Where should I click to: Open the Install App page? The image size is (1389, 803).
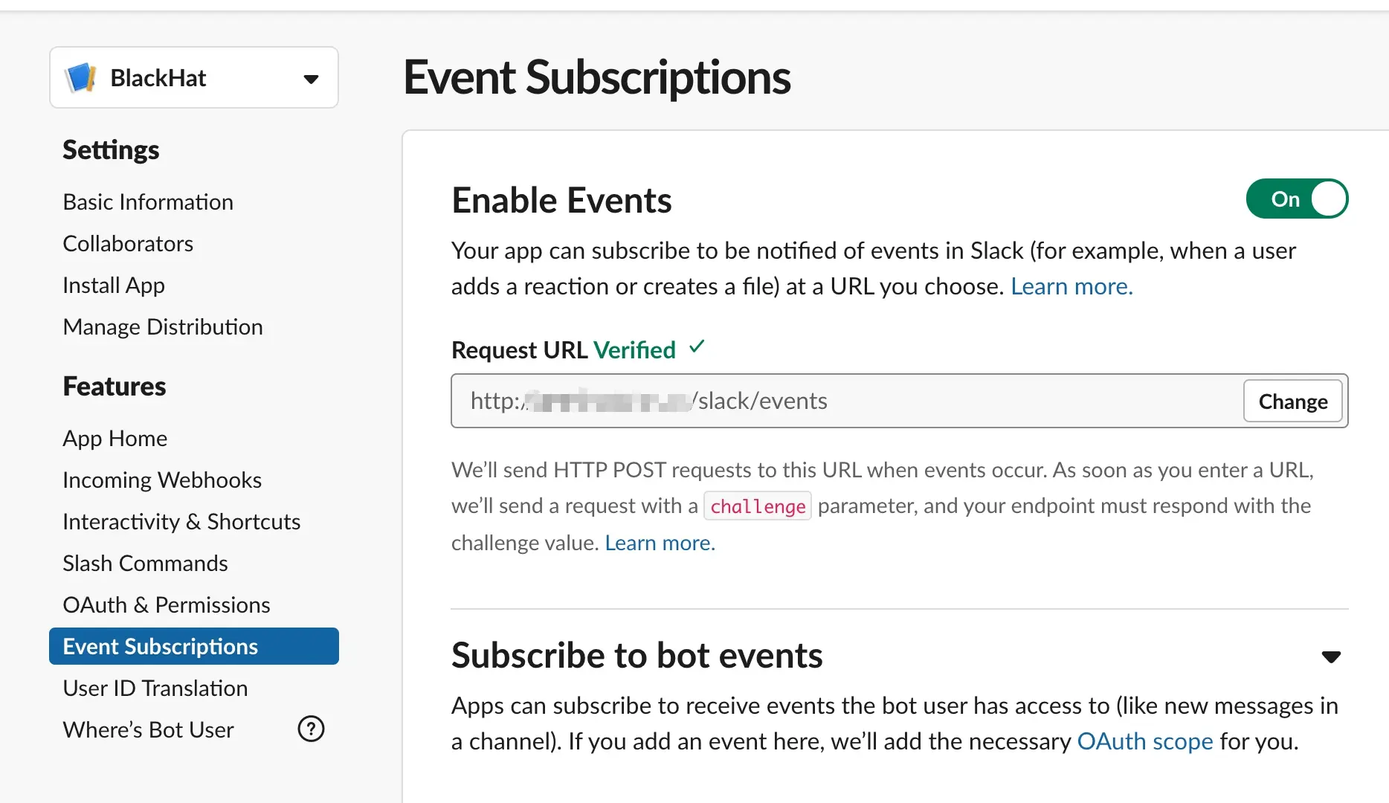pos(114,286)
